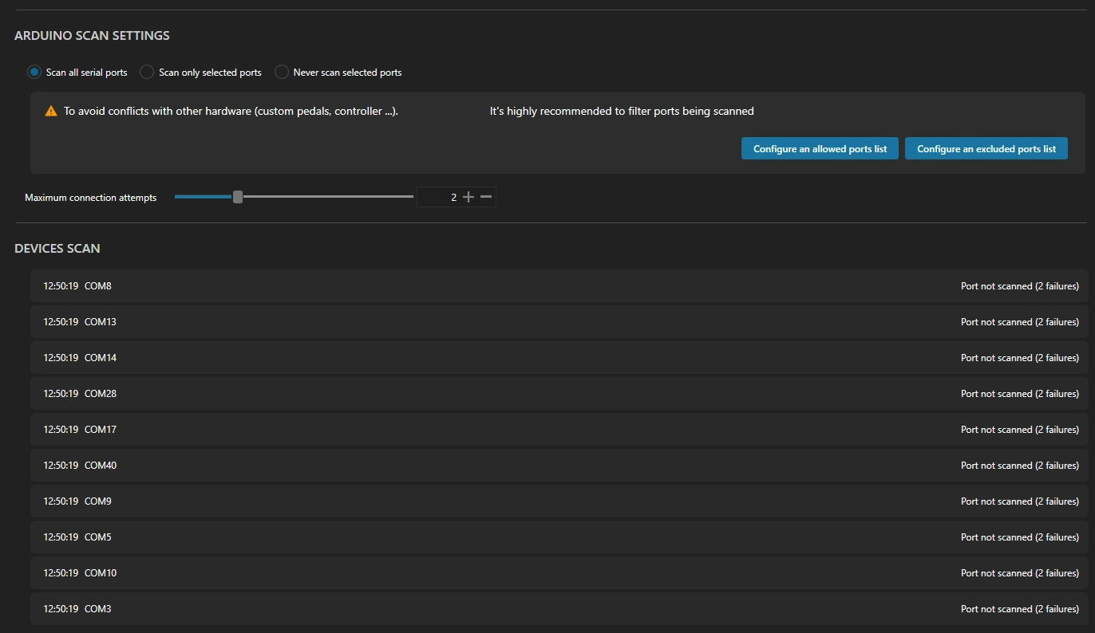The height and width of the screenshot is (633, 1095).
Task: Select "Scan all serial ports" option
Action: (x=34, y=73)
